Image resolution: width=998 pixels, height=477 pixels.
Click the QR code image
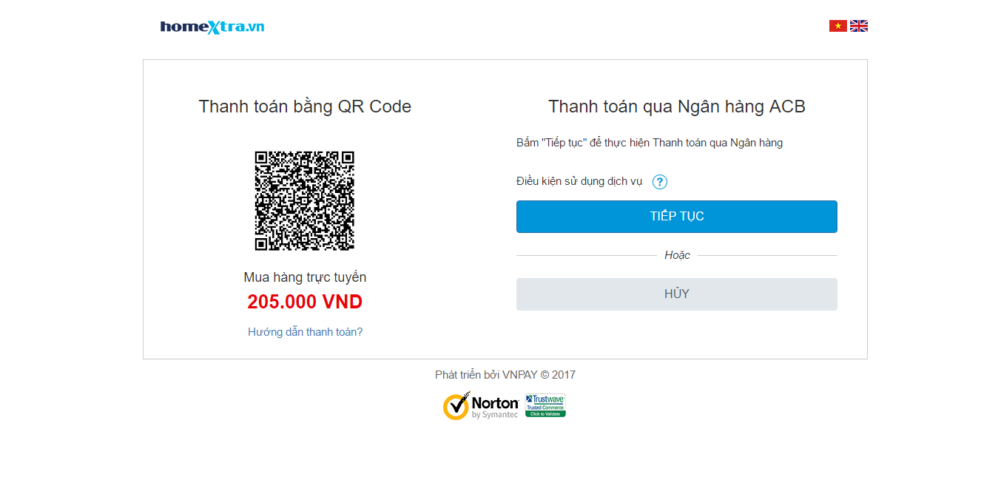(305, 201)
